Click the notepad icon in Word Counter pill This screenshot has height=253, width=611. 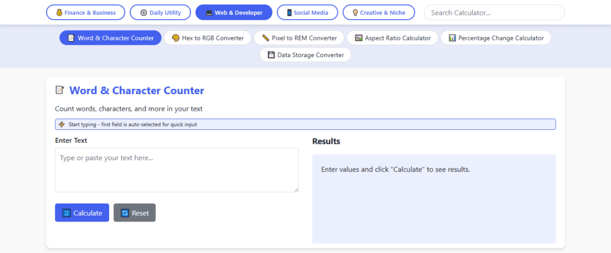tap(71, 38)
